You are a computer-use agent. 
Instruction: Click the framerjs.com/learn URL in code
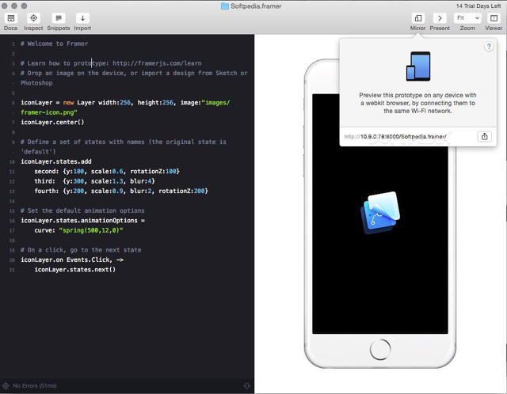(157, 63)
